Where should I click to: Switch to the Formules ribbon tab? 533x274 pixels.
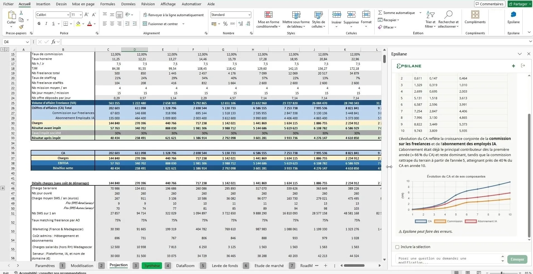[108, 4]
